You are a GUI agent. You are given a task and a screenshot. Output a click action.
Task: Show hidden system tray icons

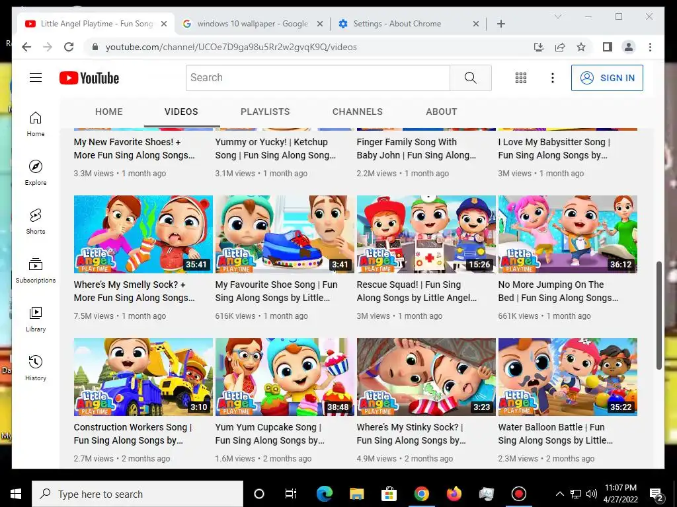click(559, 494)
